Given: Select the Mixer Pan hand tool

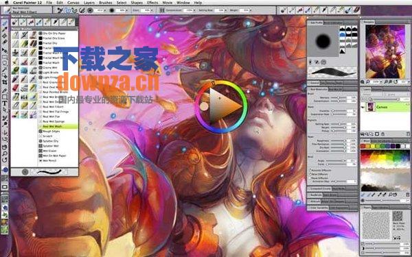Looking at the screenshot, I should coord(395,195).
